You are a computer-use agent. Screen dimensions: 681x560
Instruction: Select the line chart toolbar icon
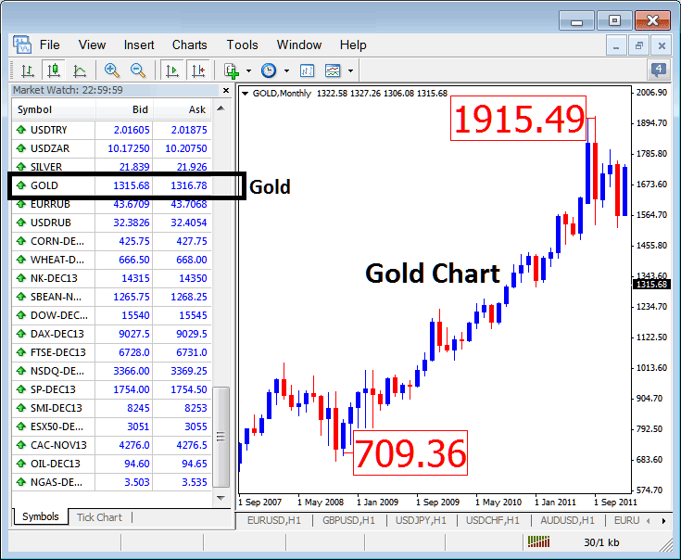80,70
